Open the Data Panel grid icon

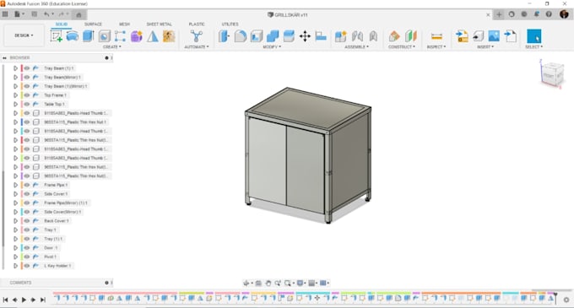click(x=5, y=14)
